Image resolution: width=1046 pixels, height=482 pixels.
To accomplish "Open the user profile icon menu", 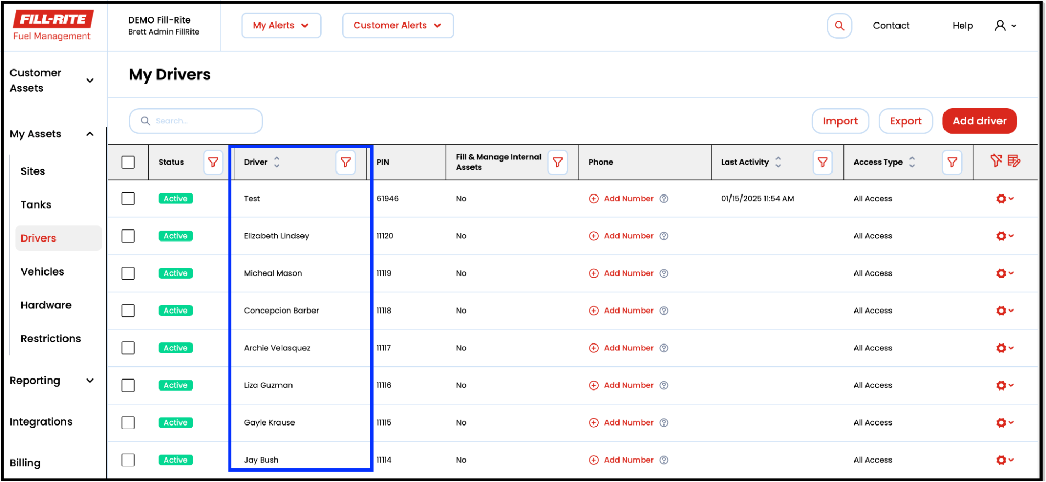I will pyautogui.click(x=1005, y=26).
